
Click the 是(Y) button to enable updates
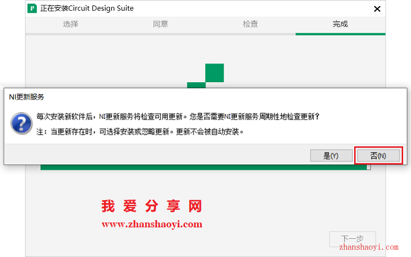pos(331,155)
